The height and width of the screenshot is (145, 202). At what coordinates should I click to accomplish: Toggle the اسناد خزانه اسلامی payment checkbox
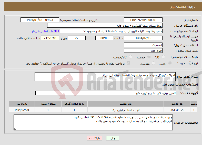128,63
